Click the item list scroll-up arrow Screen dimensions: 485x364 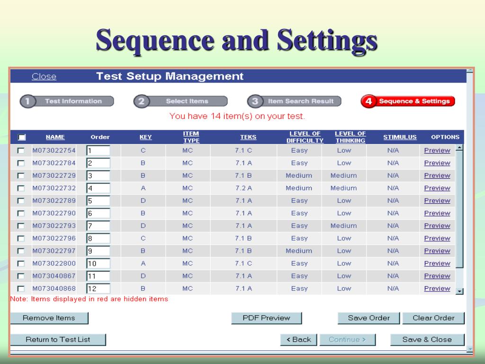click(459, 148)
